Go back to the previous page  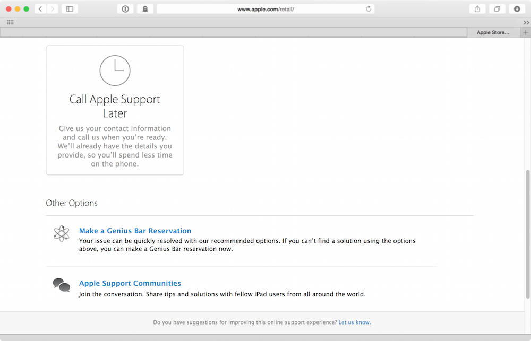[40, 9]
